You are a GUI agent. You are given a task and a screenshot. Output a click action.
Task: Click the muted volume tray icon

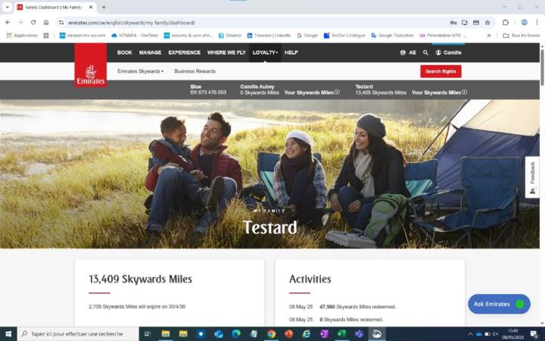pyautogui.click(x=495, y=334)
